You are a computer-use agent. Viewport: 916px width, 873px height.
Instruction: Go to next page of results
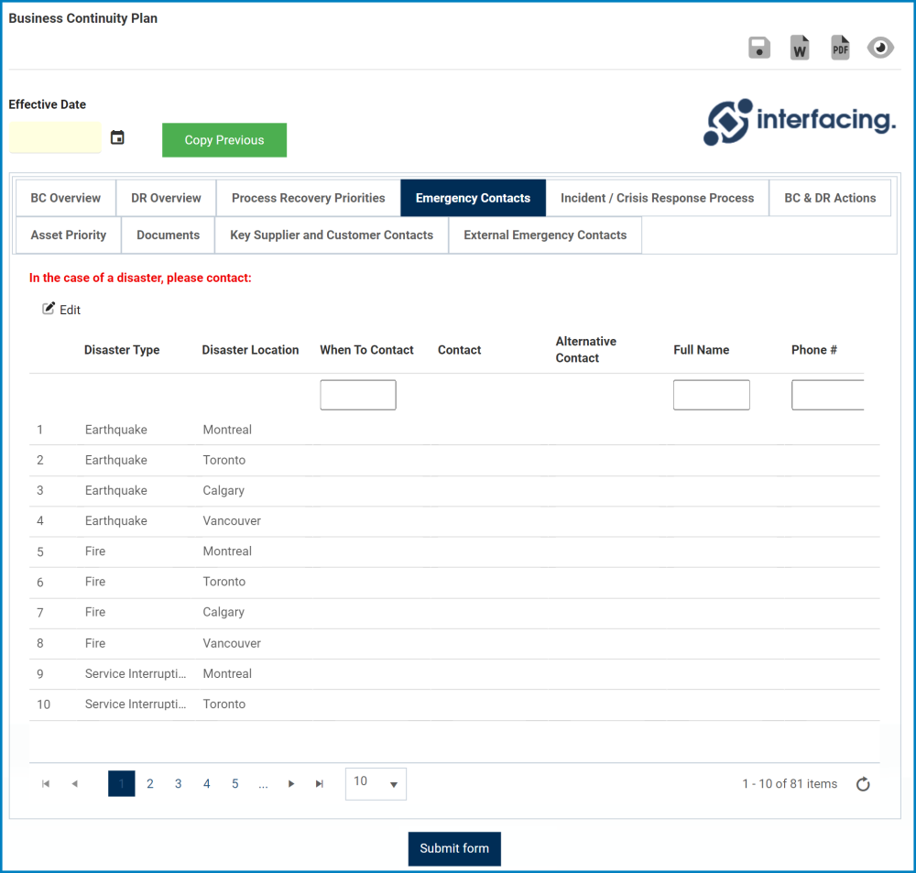[x=291, y=783]
